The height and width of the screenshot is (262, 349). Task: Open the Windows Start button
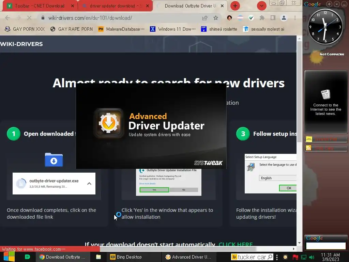pos(9,257)
